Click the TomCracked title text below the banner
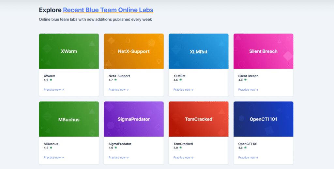Screen dimensions: 334x169 pyautogui.click(x=183, y=144)
